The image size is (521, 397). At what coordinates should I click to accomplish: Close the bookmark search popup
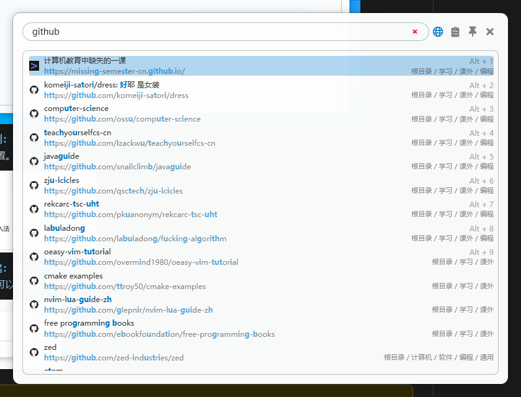click(490, 32)
